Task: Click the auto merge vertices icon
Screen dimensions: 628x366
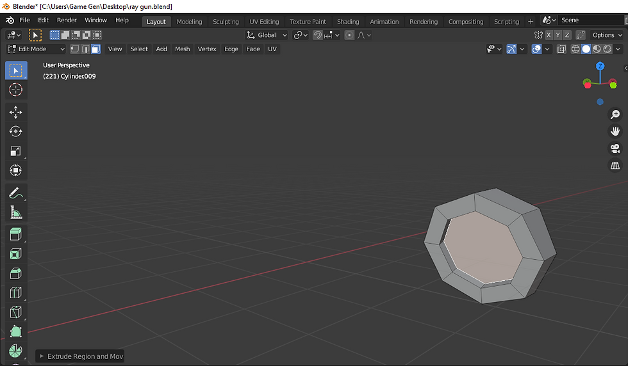Action: (581, 35)
